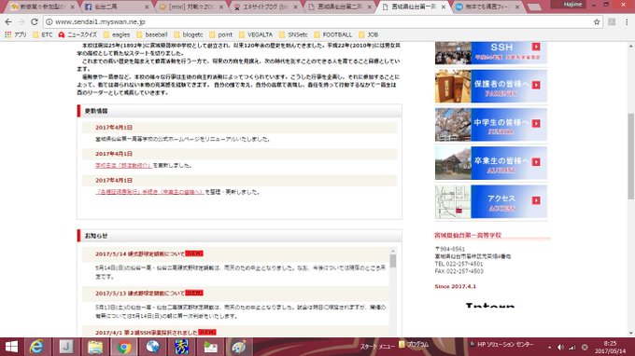635x356 pixels.
Task: Open the 中学生の皆様へ banner
Action: point(491,125)
